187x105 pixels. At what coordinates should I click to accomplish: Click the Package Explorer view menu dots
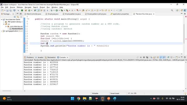point(21,17)
